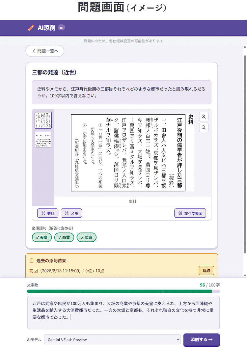Click the 武家 required keyword chip

[x=86, y=237]
